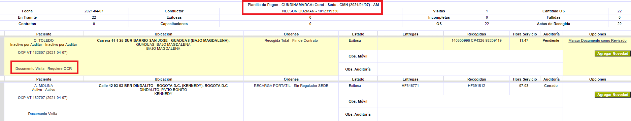The width and height of the screenshot is (631, 121).
Task: Click Inactivo por Auditar status text
Action: pyautogui.click(x=43, y=44)
